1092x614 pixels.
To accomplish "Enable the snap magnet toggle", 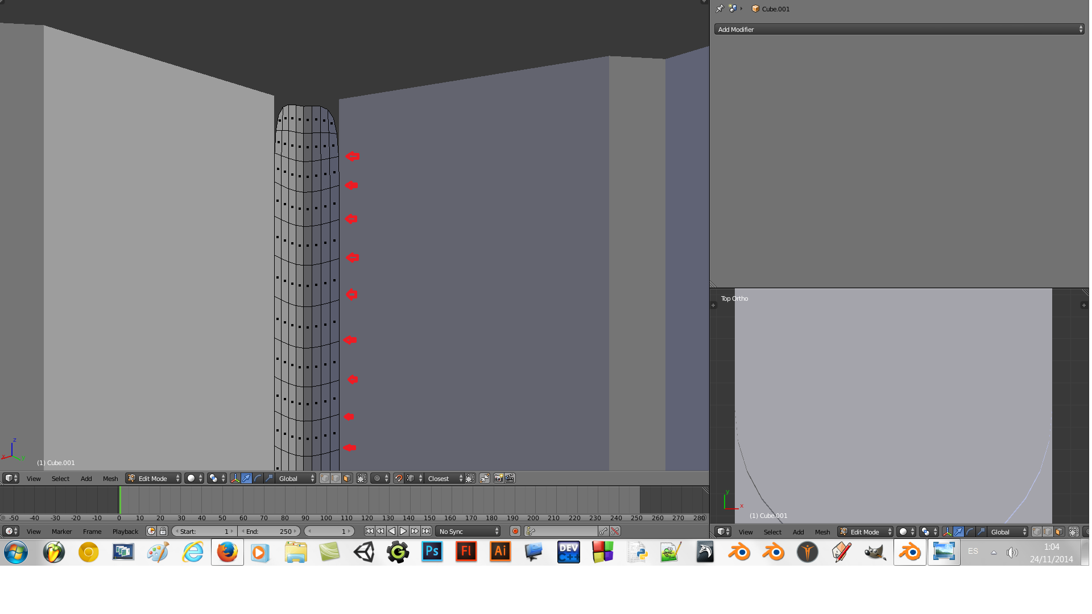I will tap(399, 478).
